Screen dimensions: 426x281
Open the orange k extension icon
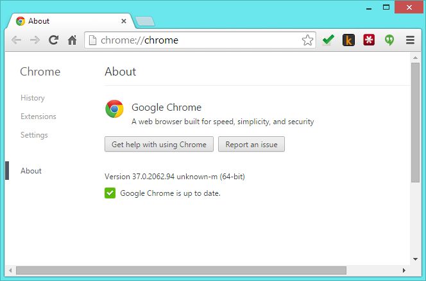pyautogui.click(x=348, y=40)
